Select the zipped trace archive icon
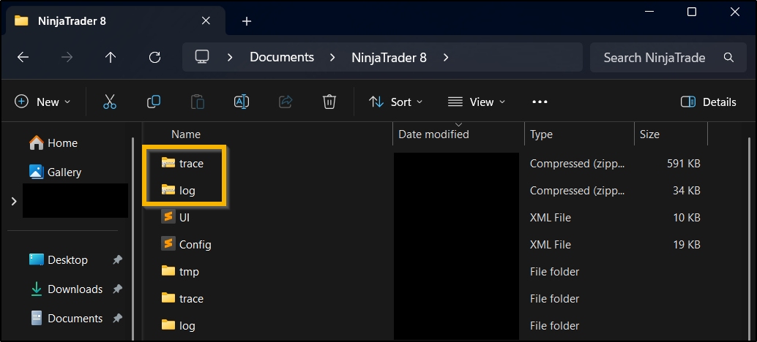The image size is (757, 342). click(x=168, y=163)
